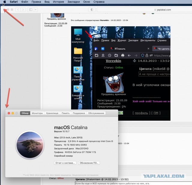Viewport: 192px width, 185px height.
Task: Click the Регистрация: 23.05.09 text in Safari
Action: point(56,23)
